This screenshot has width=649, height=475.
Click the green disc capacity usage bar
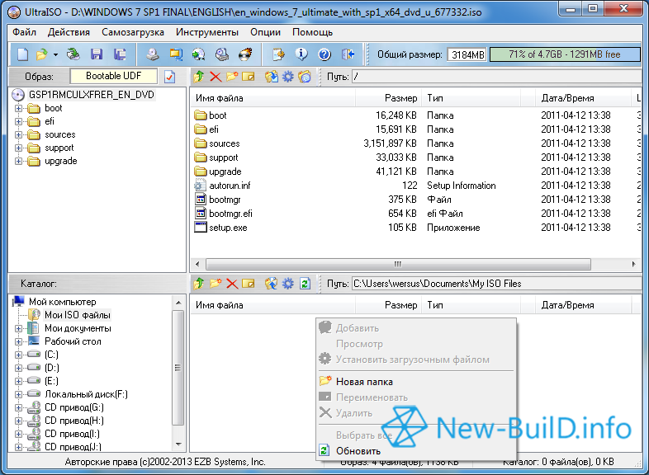pos(565,54)
